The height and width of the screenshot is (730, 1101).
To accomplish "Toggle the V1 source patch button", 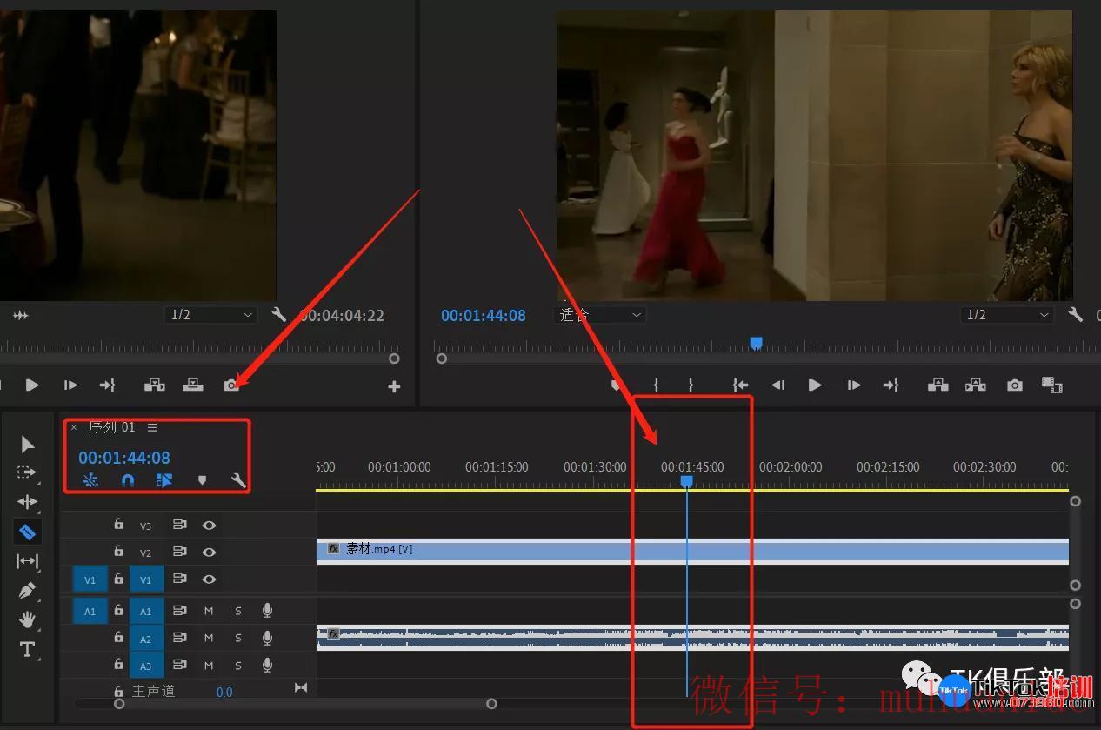I will [x=90, y=579].
